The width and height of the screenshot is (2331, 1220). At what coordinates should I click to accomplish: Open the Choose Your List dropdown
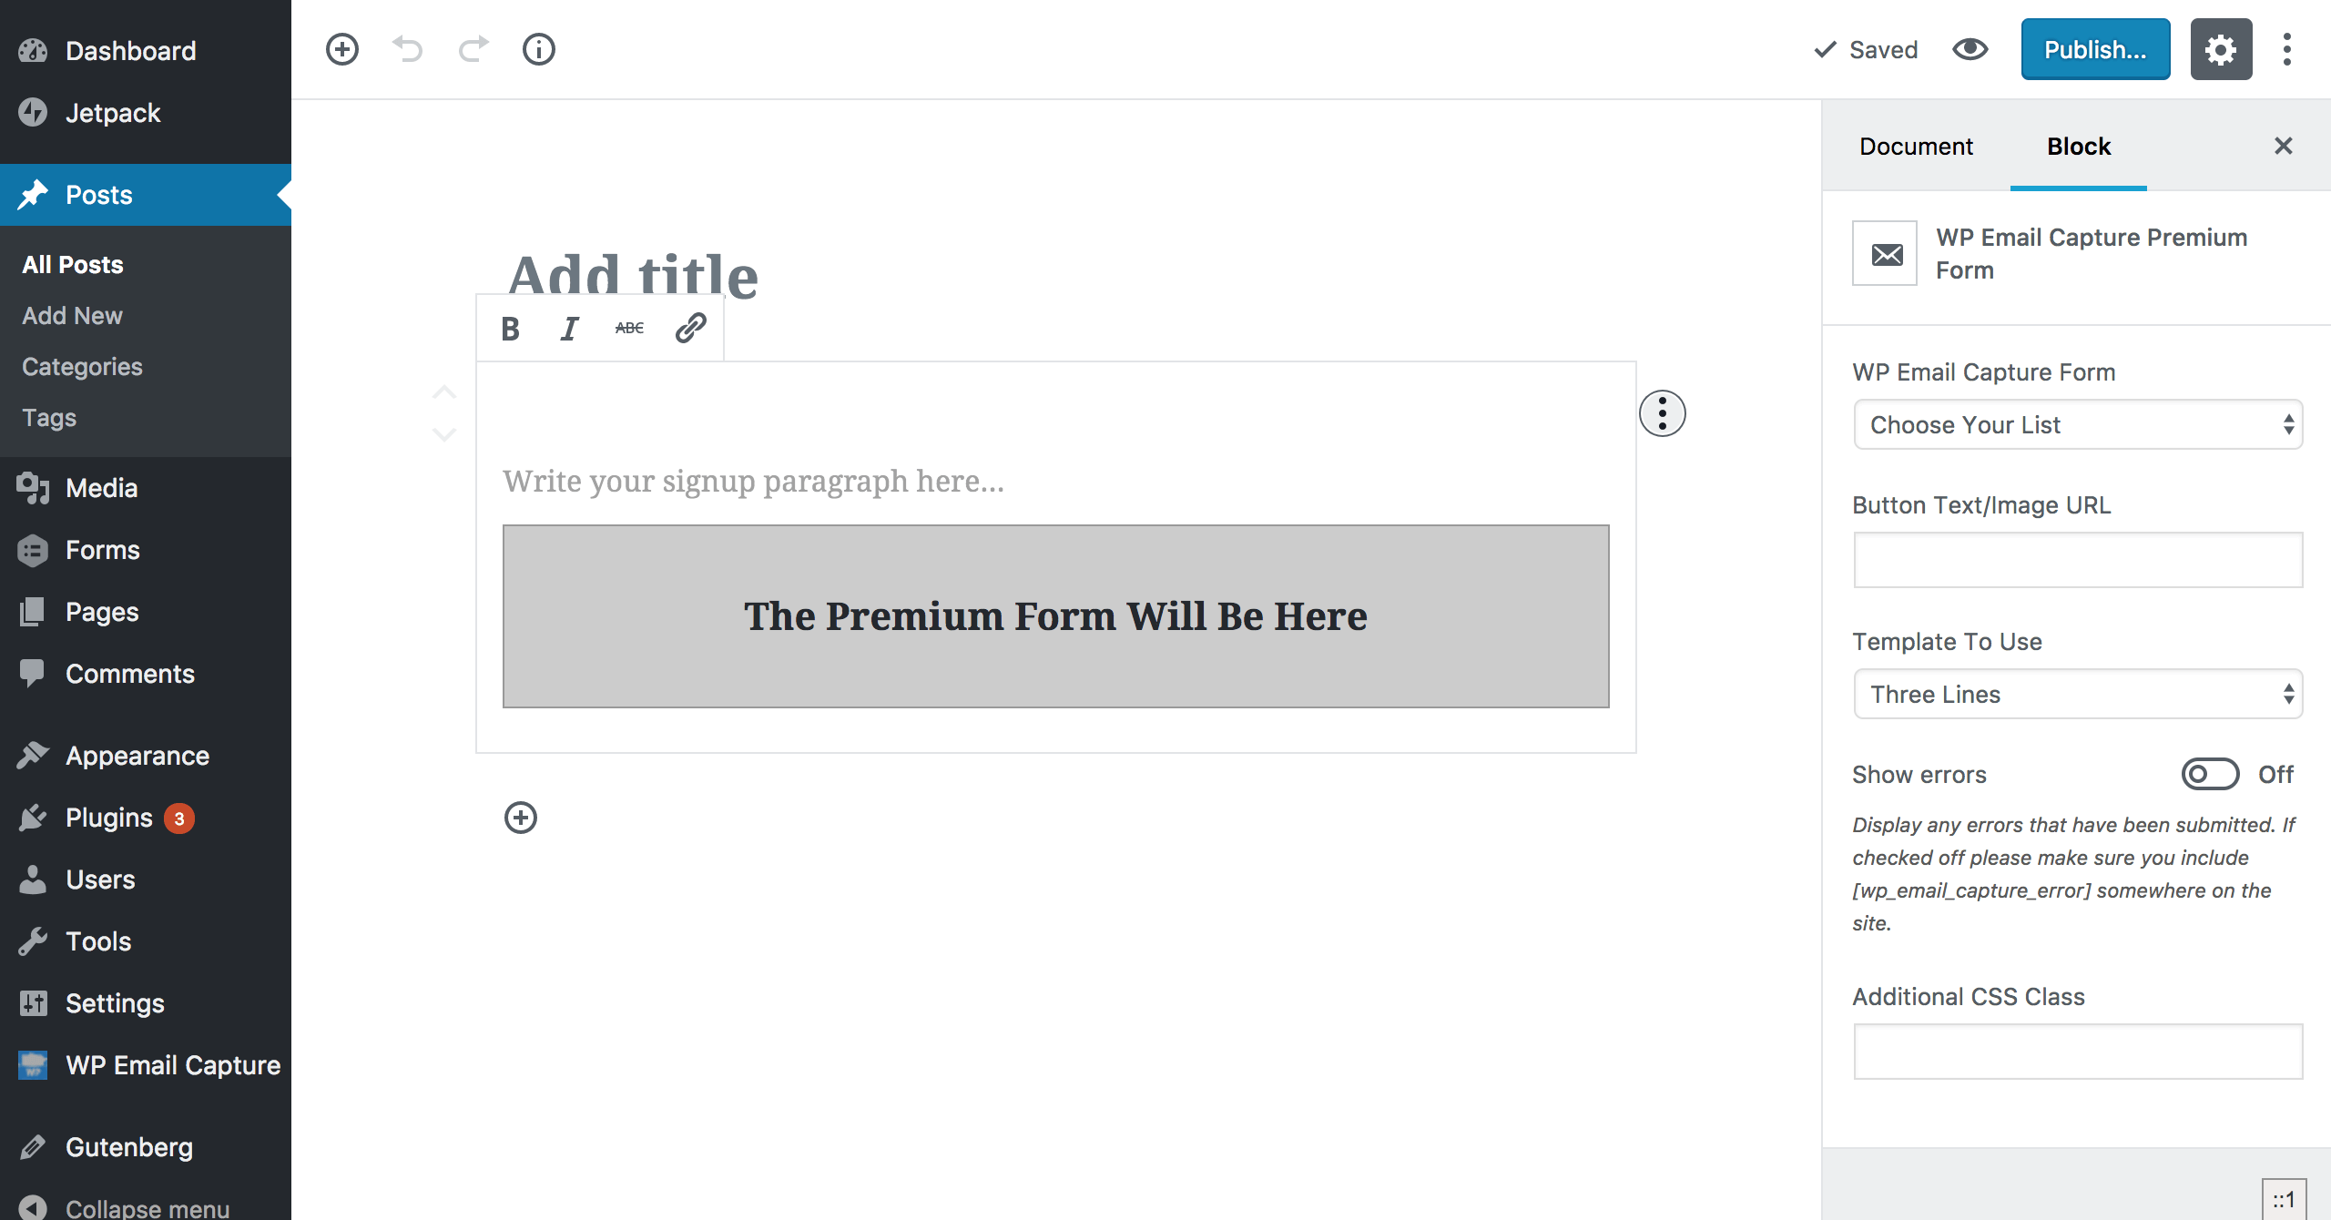click(x=2078, y=425)
